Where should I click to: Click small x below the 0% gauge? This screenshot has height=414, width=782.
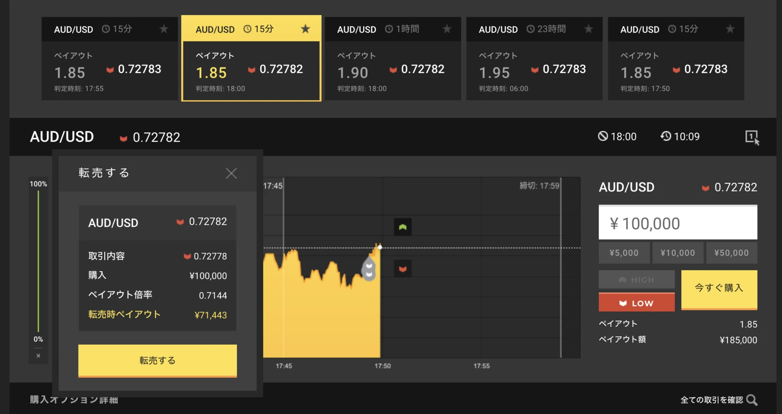point(38,356)
